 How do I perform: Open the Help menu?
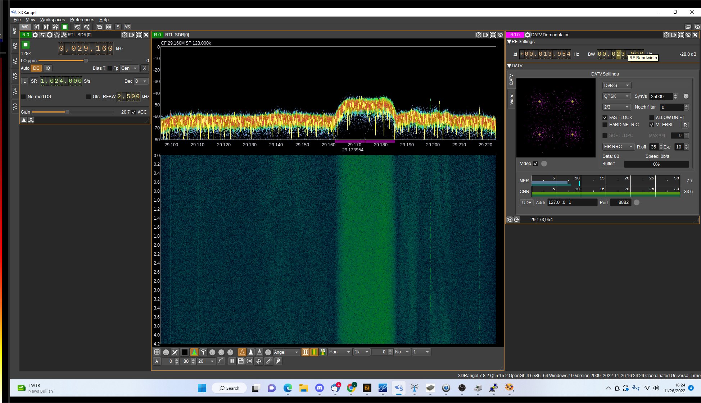(104, 20)
